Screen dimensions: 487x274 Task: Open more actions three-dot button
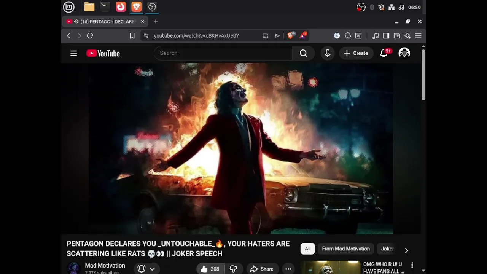pyautogui.click(x=288, y=269)
